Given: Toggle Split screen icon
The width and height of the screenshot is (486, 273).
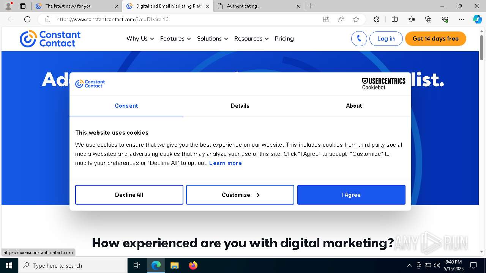Looking at the screenshot, I should click(394, 19).
